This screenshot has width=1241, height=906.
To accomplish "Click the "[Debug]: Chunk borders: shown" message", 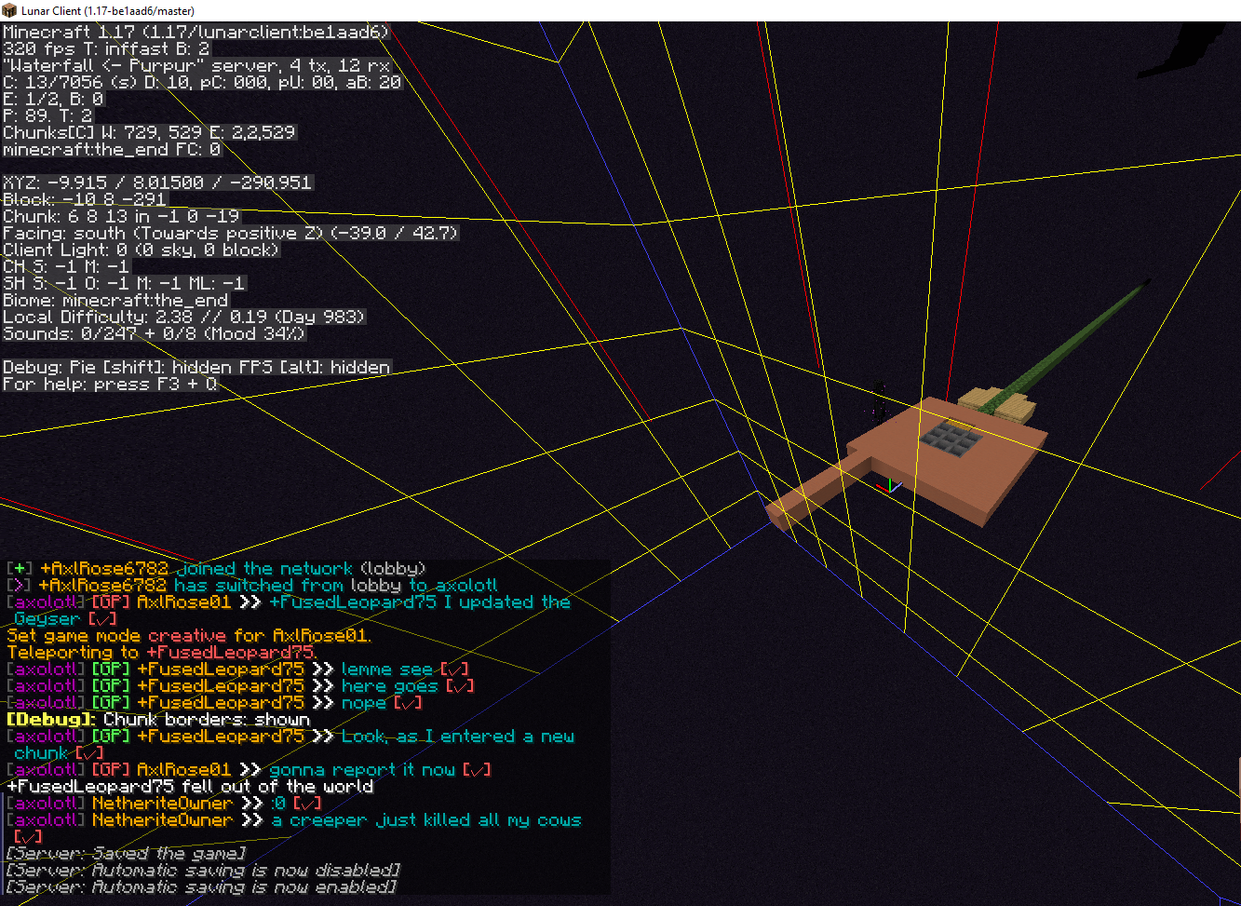I will click(x=158, y=720).
